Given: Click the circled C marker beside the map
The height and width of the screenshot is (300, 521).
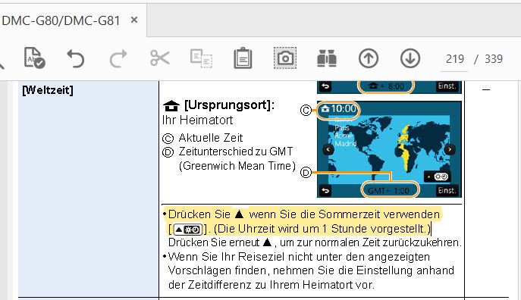Looking at the screenshot, I should point(306,110).
